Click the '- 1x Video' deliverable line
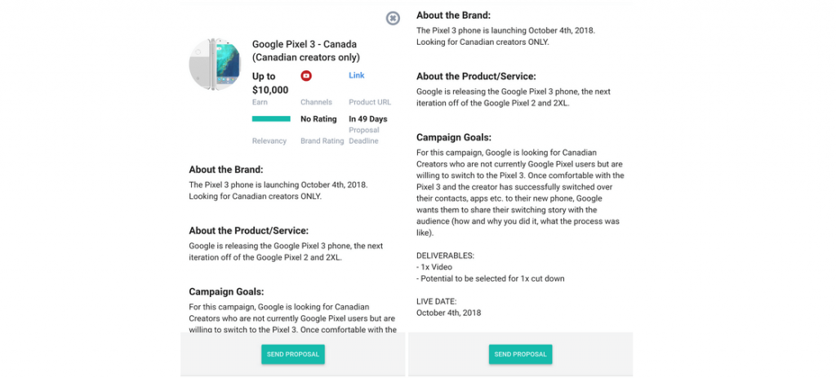 [x=434, y=267]
